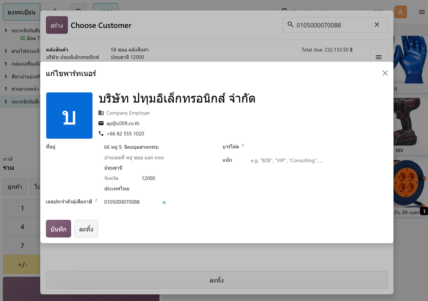
Task: Clear the customer search with the X icon
Action: coord(377,25)
